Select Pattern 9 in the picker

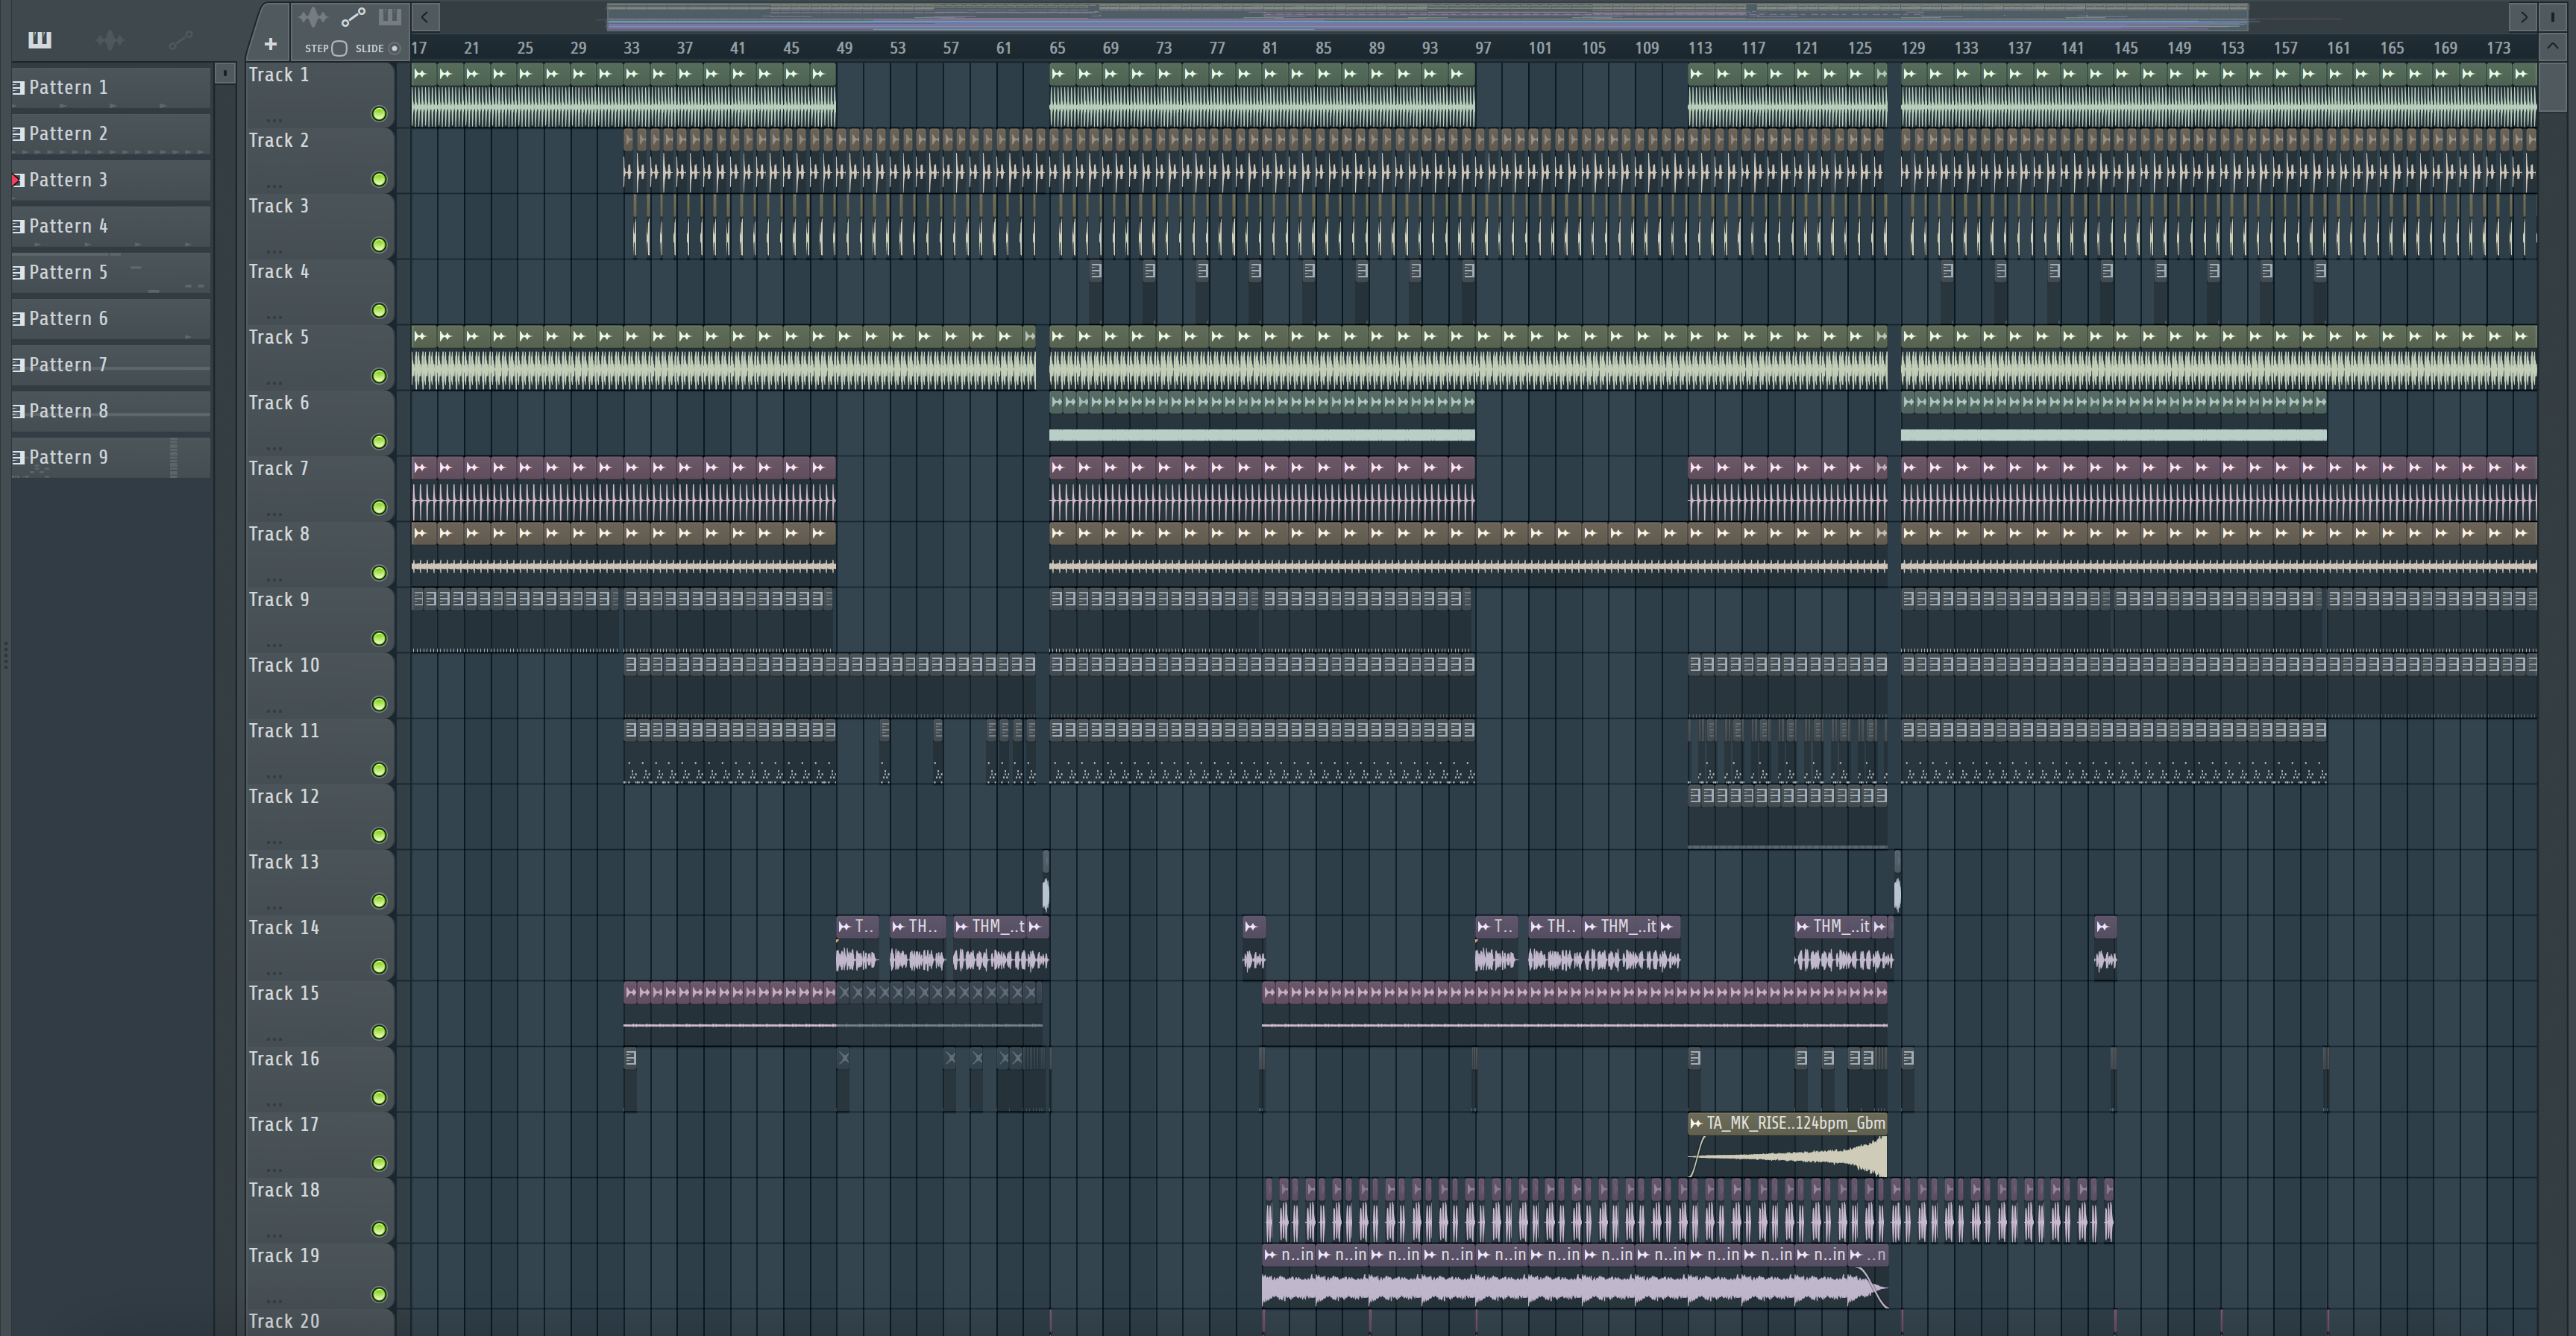coord(111,457)
